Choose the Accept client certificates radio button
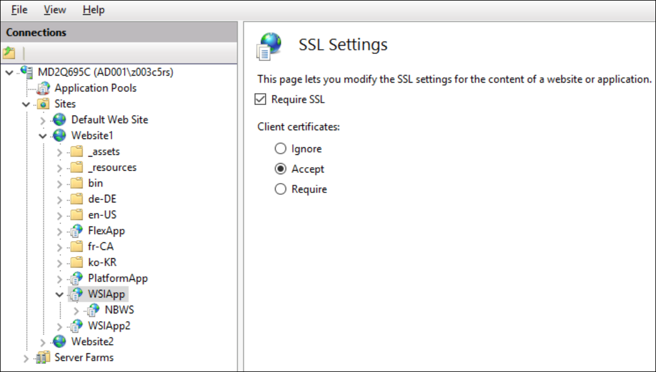This screenshot has height=372, width=656. [281, 169]
